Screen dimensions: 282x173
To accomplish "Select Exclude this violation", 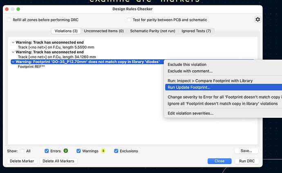I will [187, 65].
